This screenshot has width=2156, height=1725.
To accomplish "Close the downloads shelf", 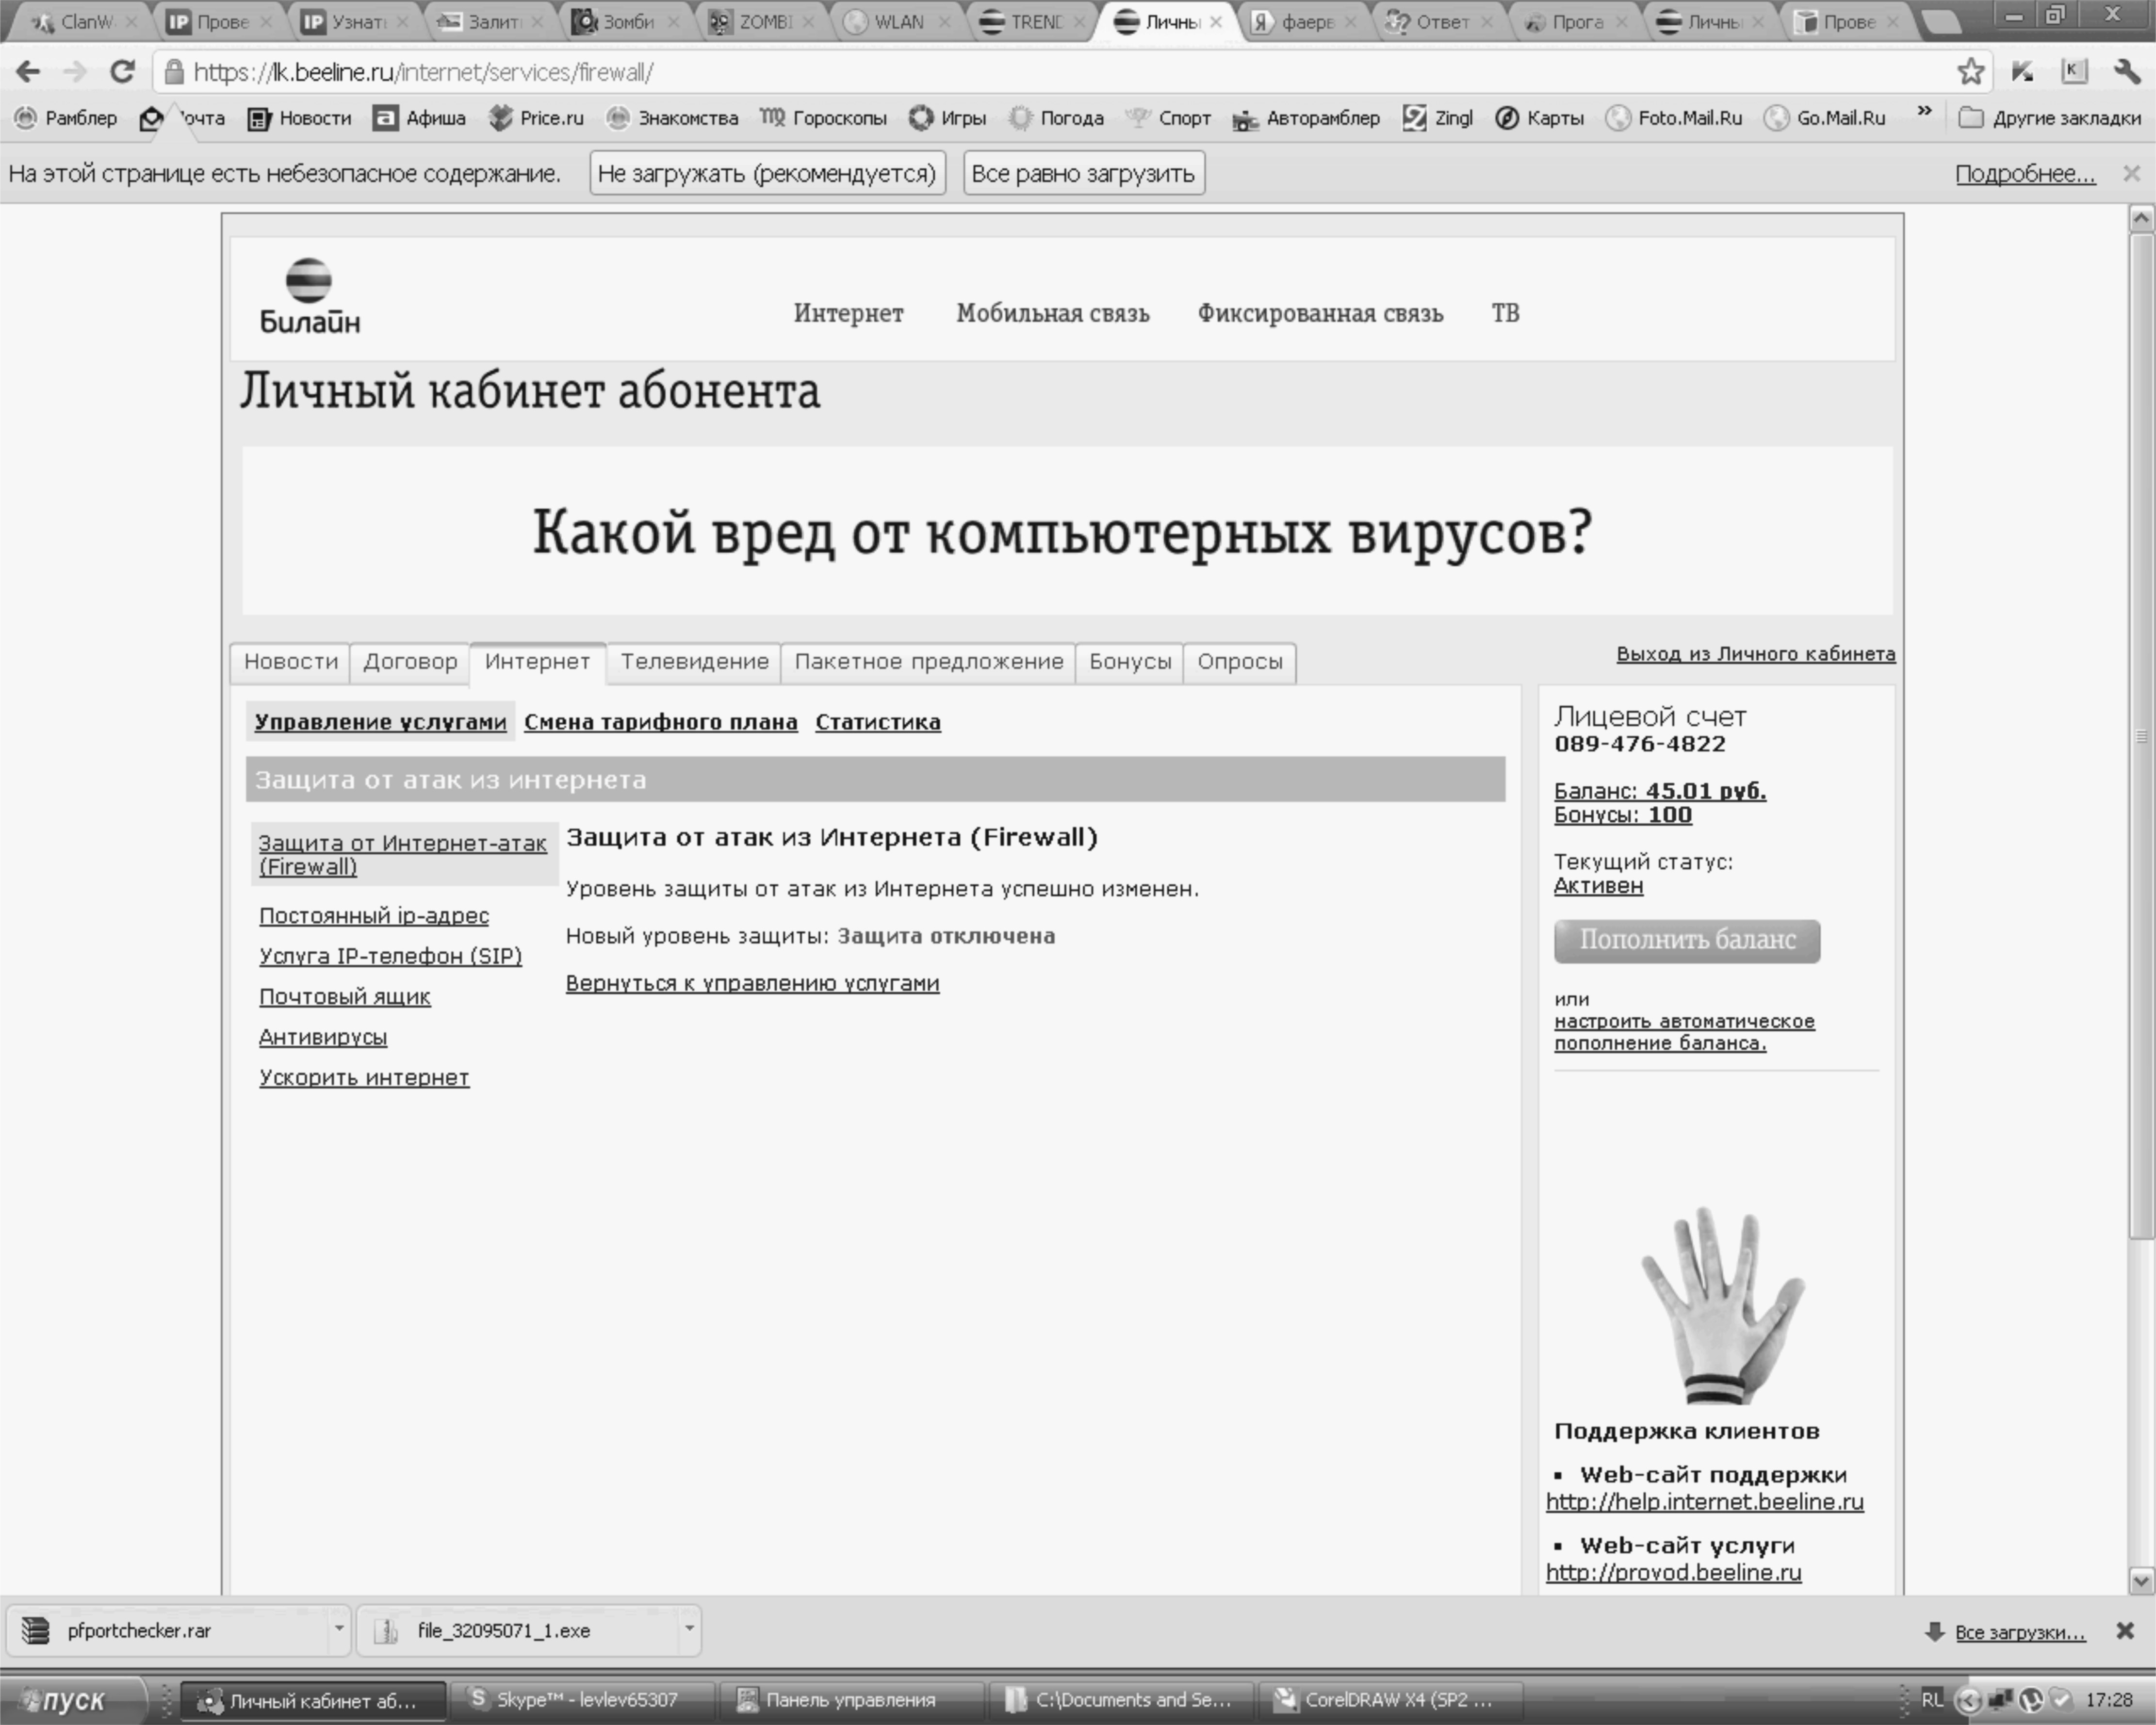I will [x=2125, y=1631].
